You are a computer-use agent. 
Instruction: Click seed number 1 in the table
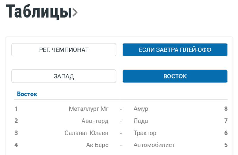16,109
